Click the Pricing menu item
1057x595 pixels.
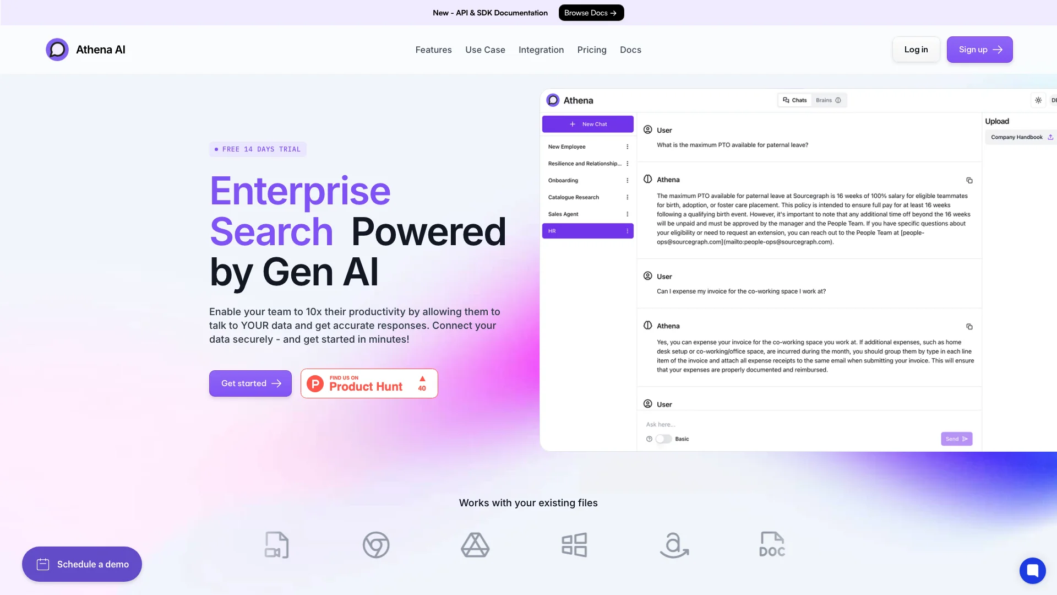[x=592, y=50]
